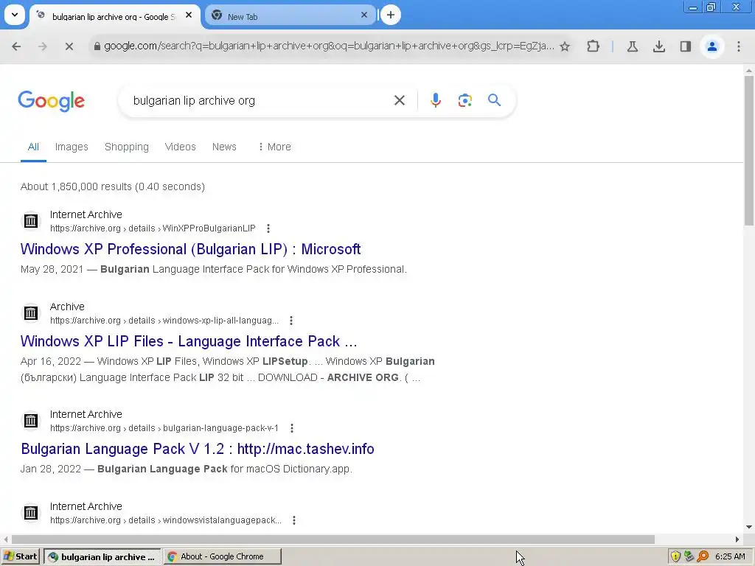Switch to About - Google Chrome taskbar window
Viewport: 755px width, 566px height.
pos(223,556)
